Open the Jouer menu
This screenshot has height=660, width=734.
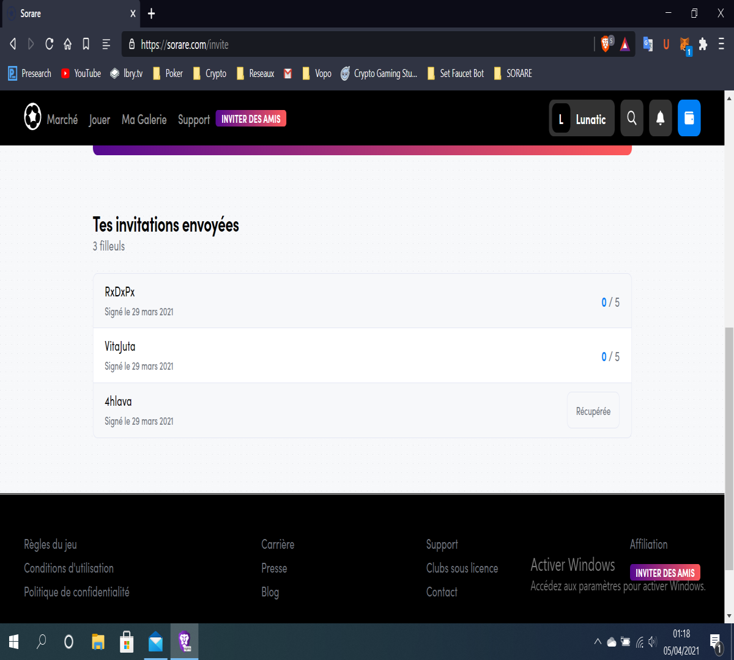(100, 120)
